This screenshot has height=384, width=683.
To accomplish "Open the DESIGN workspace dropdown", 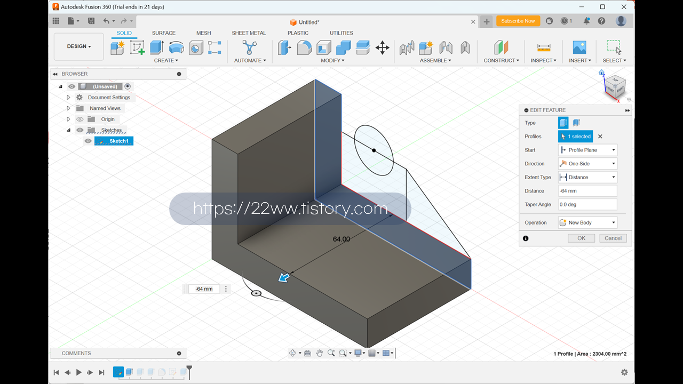I will tap(78, 46).
